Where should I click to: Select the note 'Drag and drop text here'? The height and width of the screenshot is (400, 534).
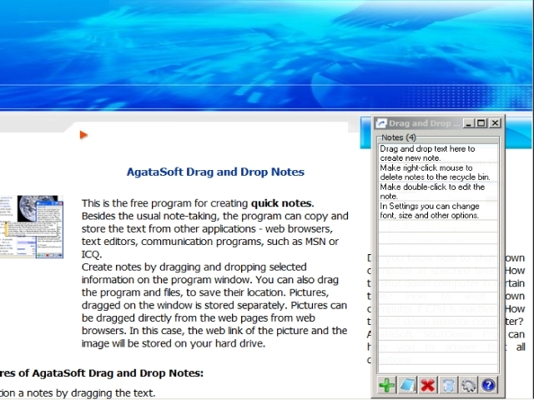click(437, 153)
